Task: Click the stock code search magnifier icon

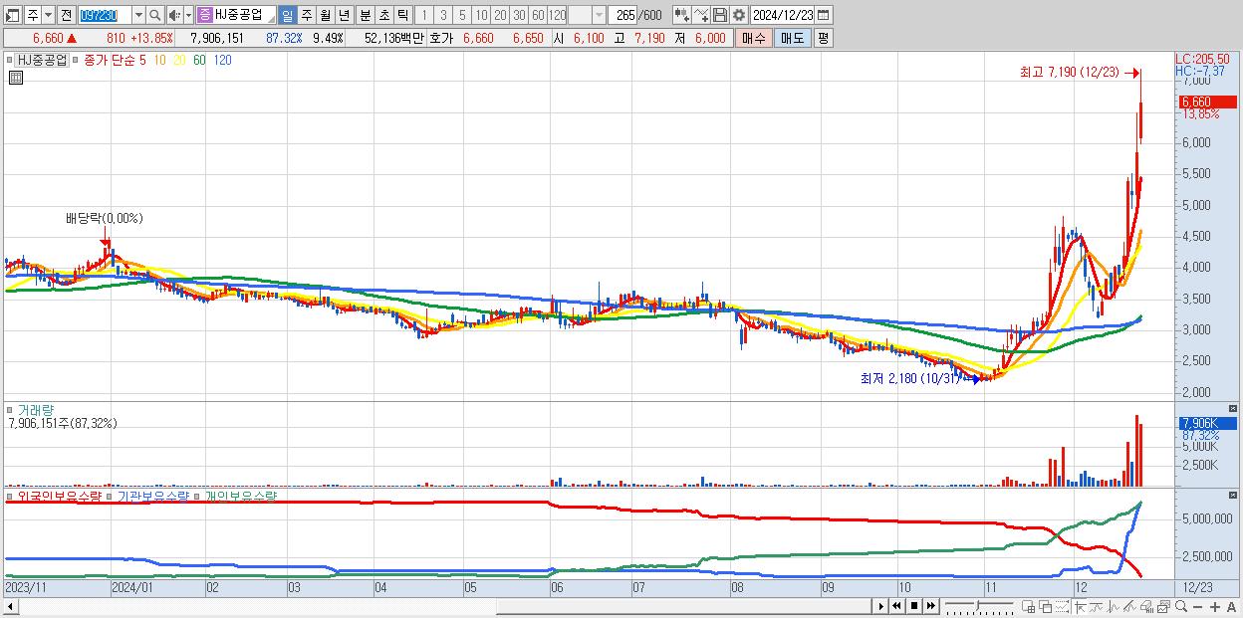Action: click(154, 15)
